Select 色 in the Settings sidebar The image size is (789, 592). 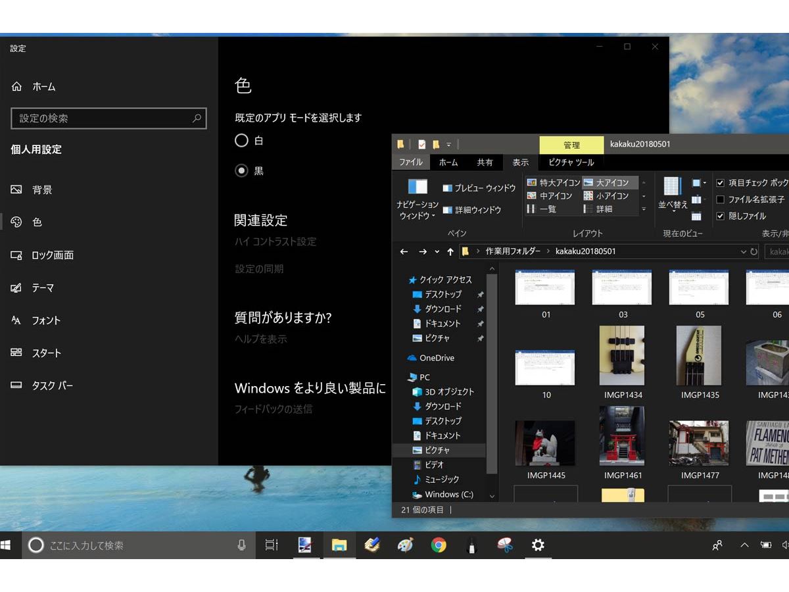(x=26, y=222)
